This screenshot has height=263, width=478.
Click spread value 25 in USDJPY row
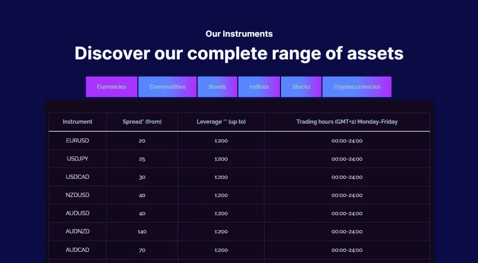point(142,159)
